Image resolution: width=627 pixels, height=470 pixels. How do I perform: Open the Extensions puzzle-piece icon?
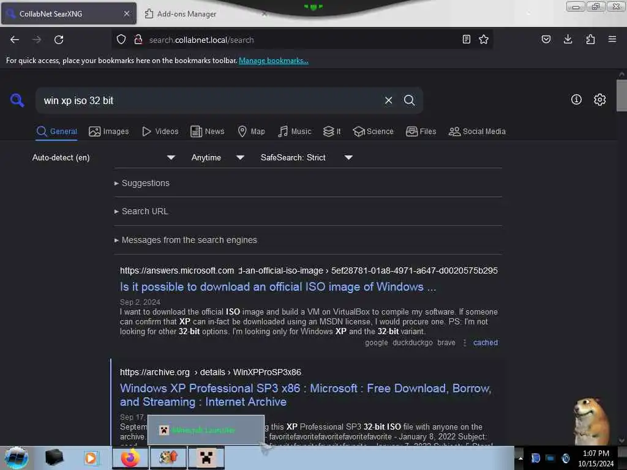pyautogui.click(x=590, y=39)
